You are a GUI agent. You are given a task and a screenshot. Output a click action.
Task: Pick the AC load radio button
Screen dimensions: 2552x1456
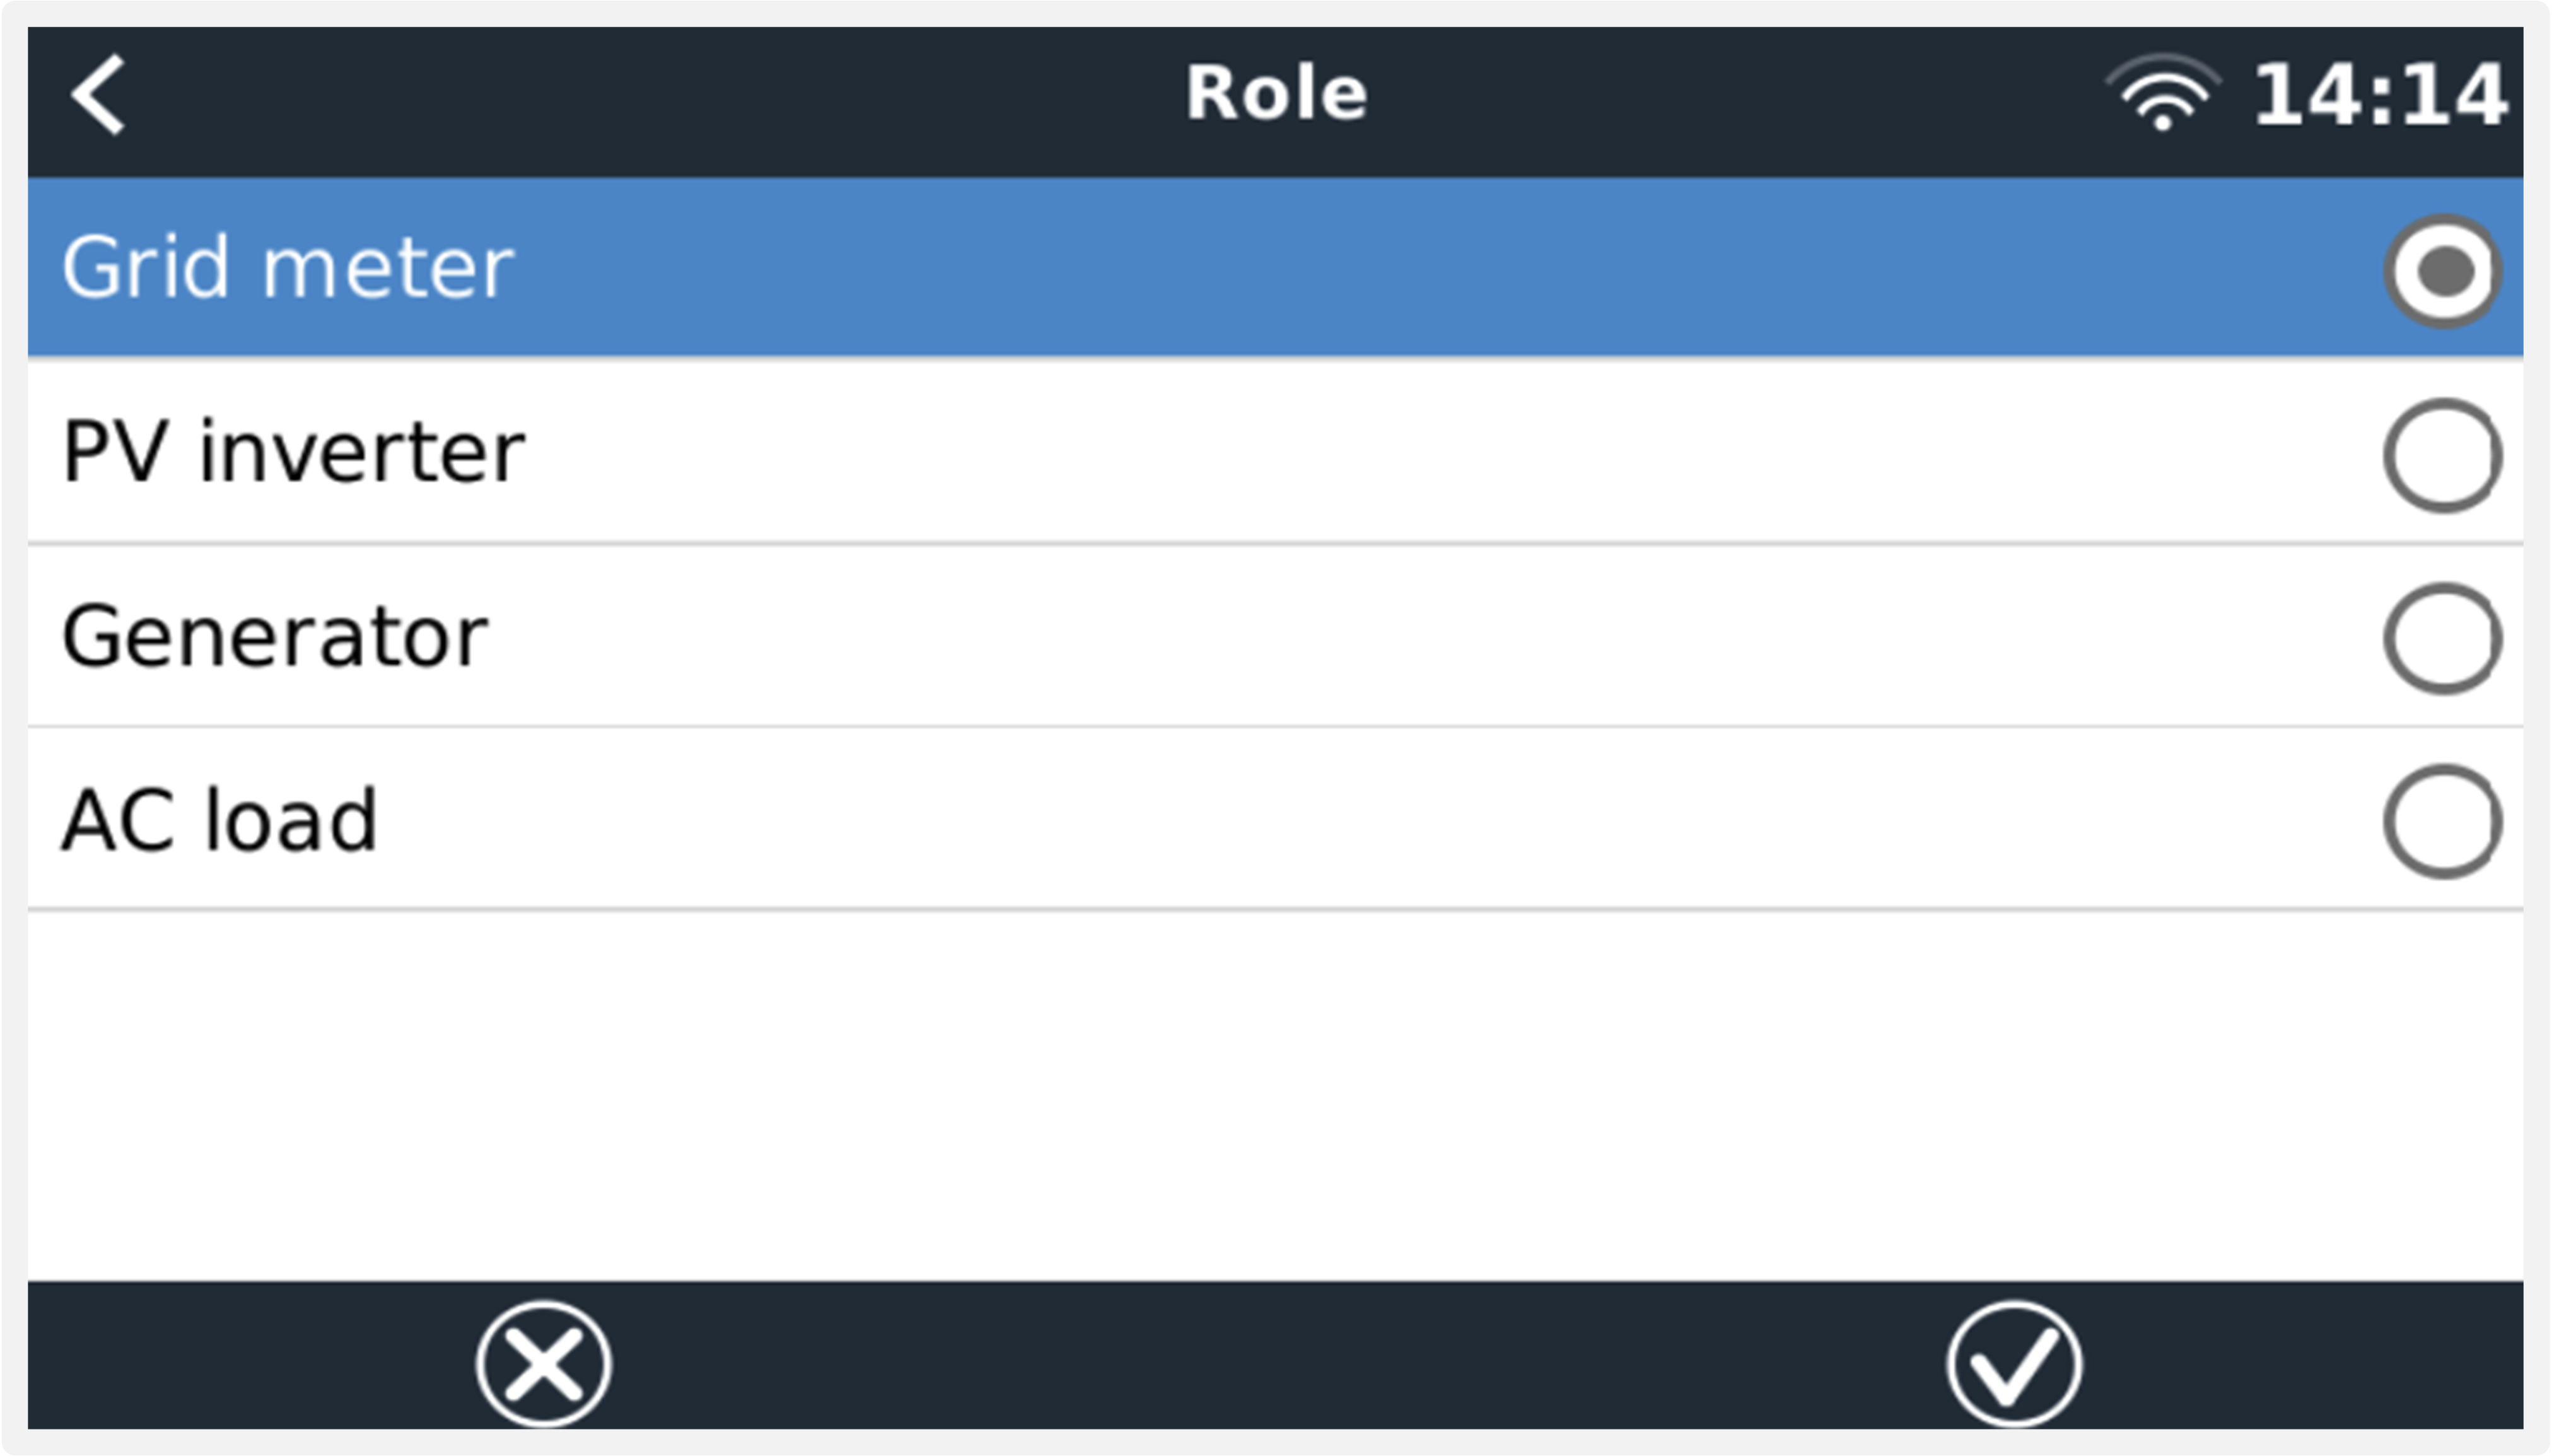(2442, 821)
